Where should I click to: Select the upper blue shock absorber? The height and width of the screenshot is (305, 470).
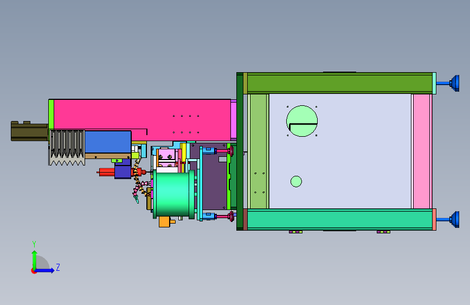[209, 150]
